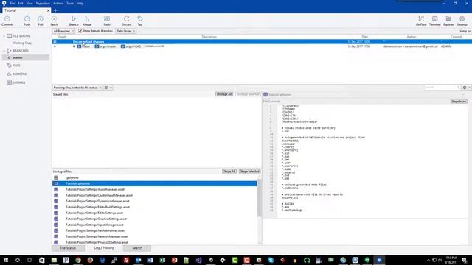Click the TAGS sidebar icon
The width and height of the screenshot is (472, 265).
[x=9, y=66]
